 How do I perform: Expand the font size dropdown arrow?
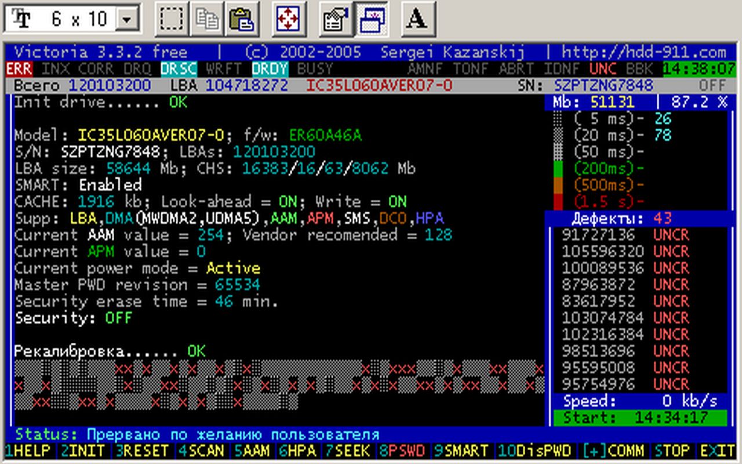[128, 20]
